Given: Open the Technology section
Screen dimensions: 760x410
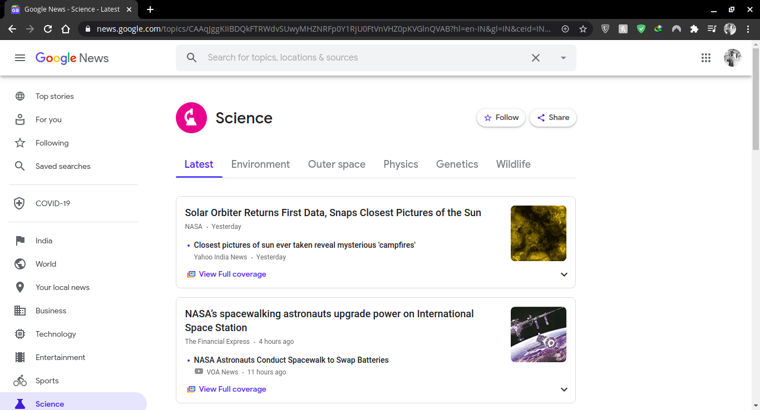Looking at the screenshot, I should point(56,334).
